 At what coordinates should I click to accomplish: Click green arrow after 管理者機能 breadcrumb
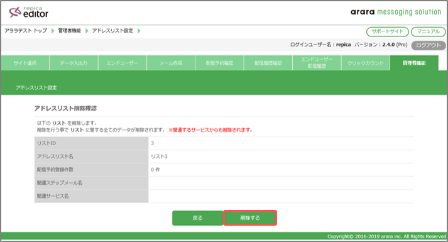87,31
